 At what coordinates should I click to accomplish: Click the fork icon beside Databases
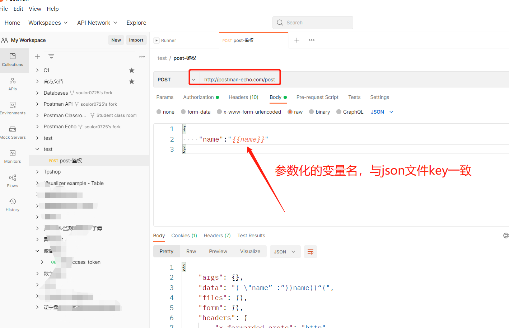point(72,93)
